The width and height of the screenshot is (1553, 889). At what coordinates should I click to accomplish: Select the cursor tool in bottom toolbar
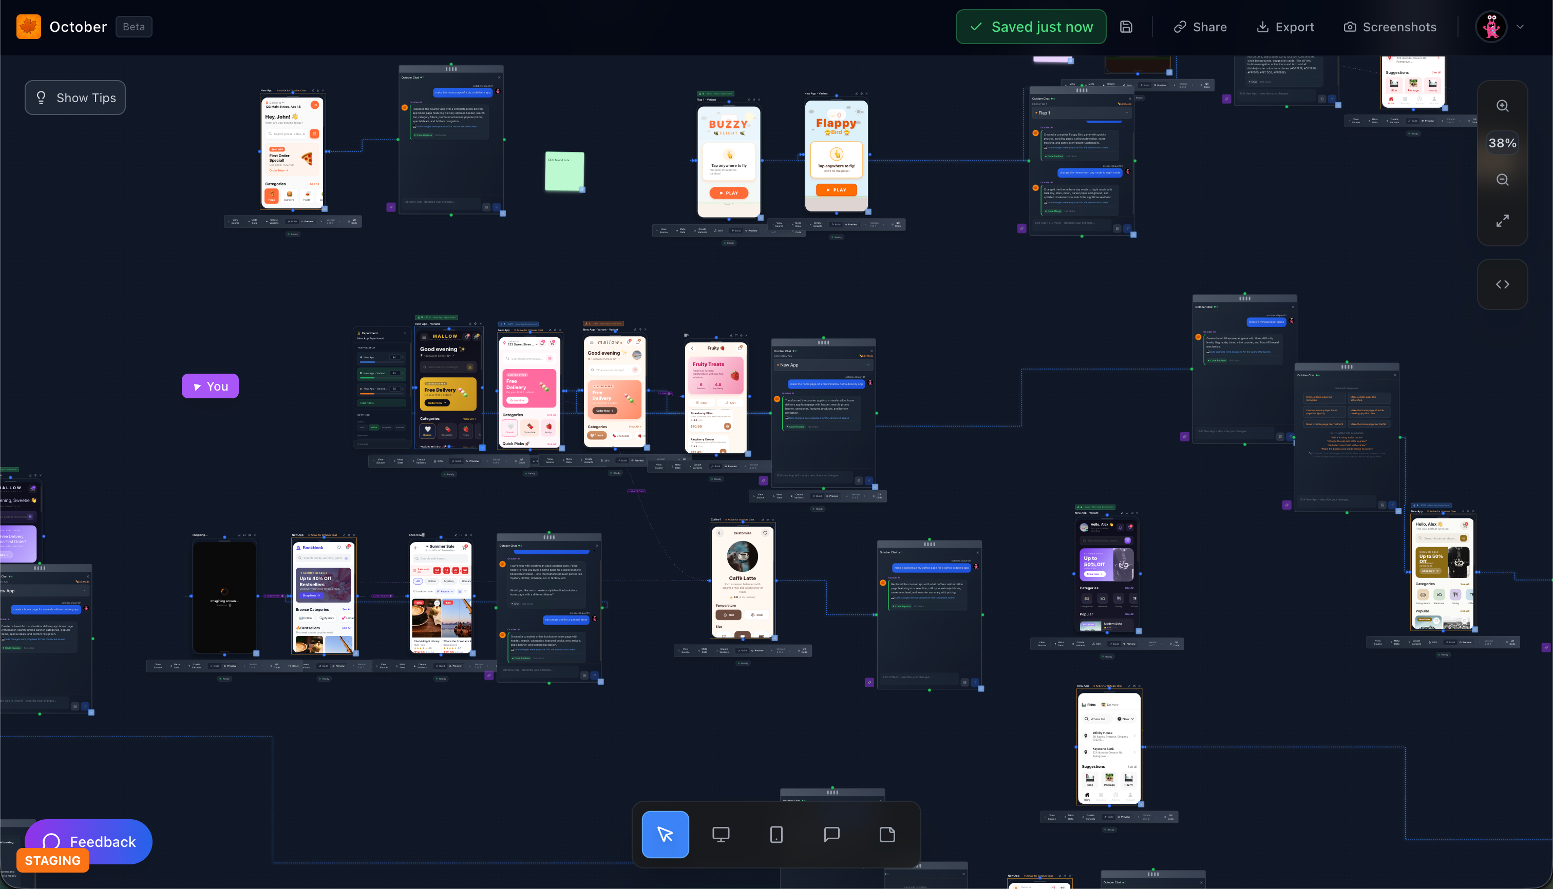pyautogui.click(x=665, y=835)
